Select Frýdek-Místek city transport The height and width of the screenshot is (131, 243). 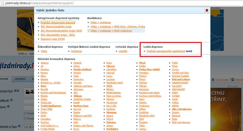pos(48,129)
